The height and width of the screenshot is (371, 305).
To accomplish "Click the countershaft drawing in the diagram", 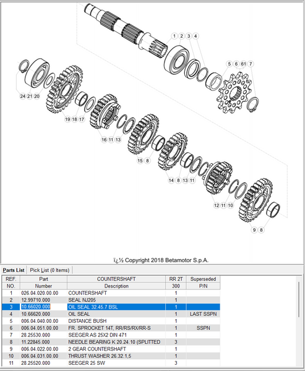I will point(126,31).
